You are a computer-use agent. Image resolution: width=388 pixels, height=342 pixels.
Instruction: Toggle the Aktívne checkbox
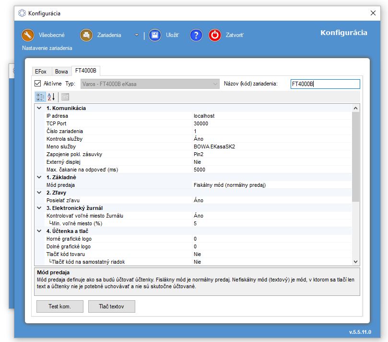[x=38, y=84]
